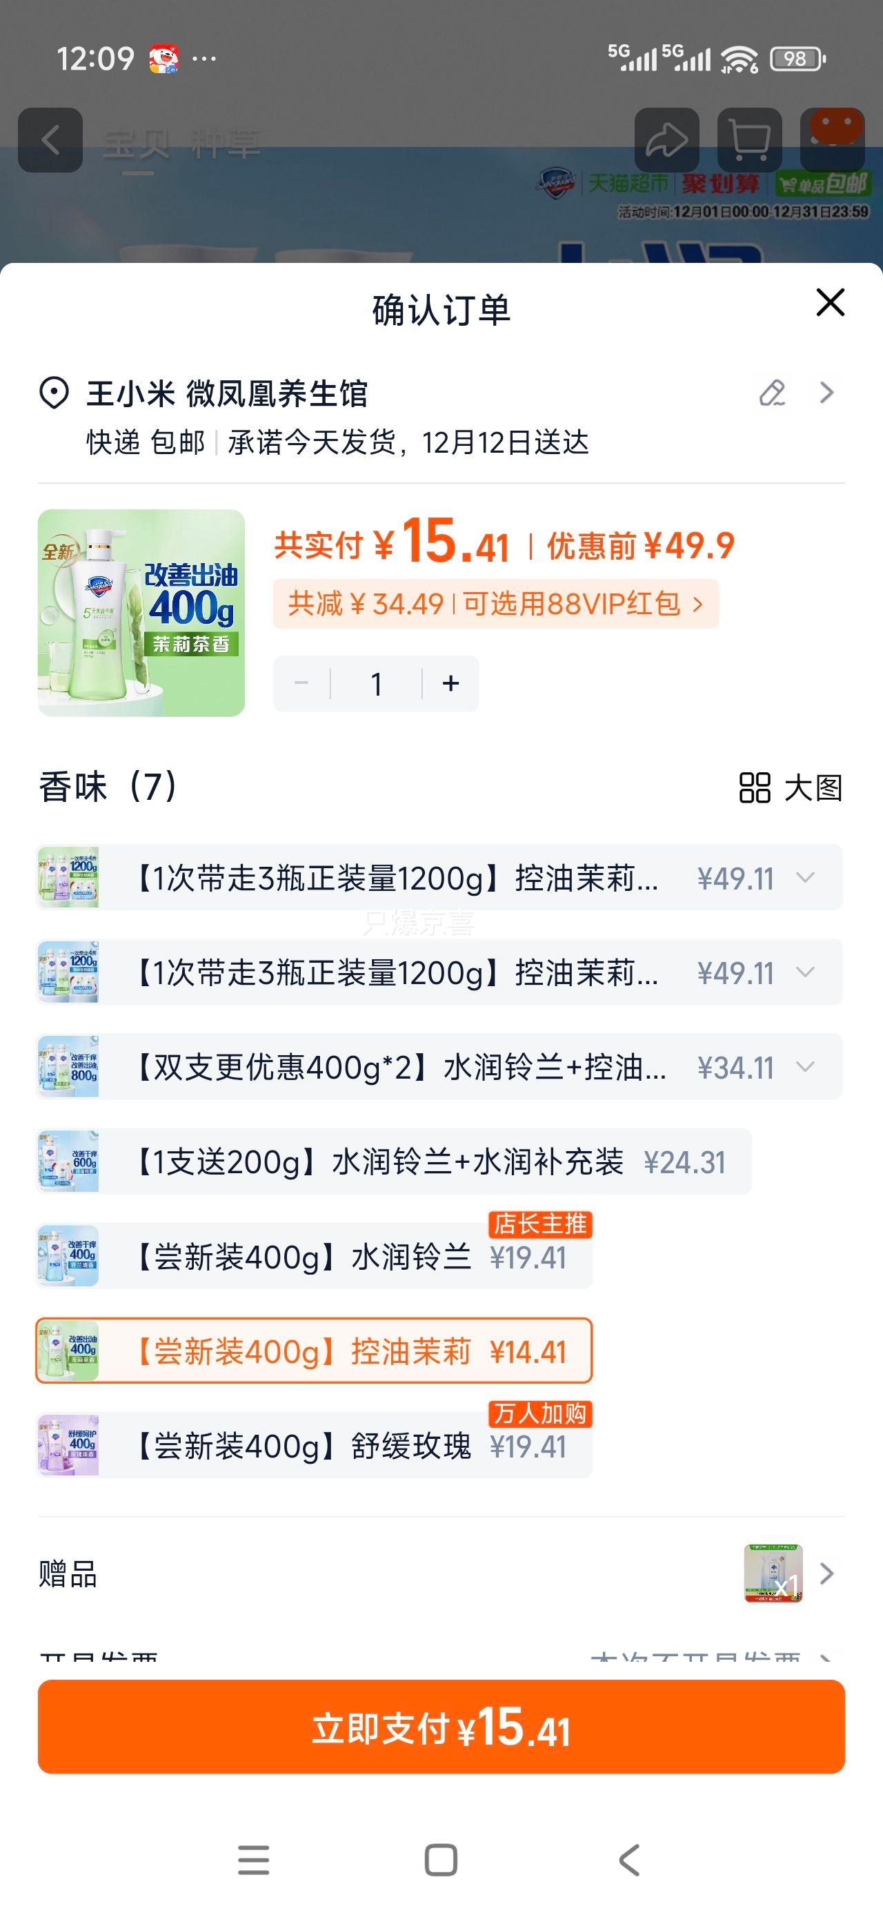The width and height of the screenshot is (883, 1913).
Task: Select 【尝新装400g】水润铃兰 option
Action: [313, 1257]
